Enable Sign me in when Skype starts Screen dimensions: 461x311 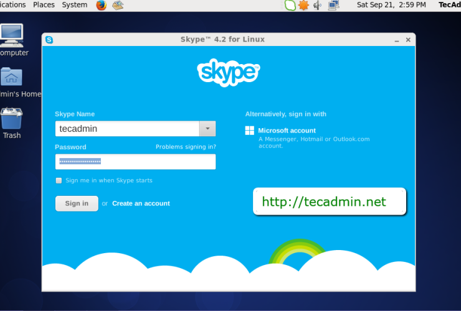[59, 181]
